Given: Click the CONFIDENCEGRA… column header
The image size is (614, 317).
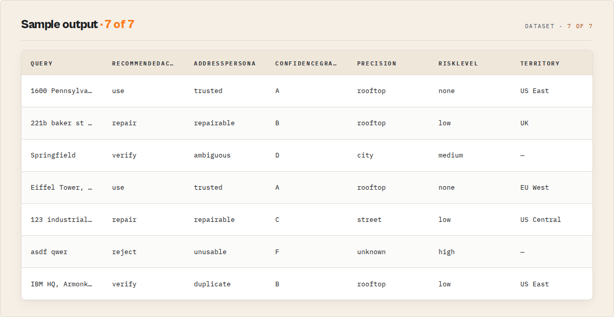Looking at the screenshot, I should pos(306,63).
